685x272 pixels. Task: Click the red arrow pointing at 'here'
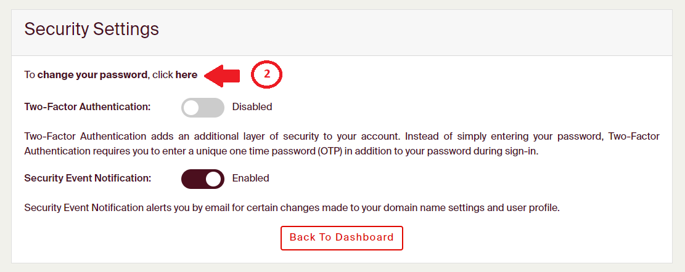(222, 75)
